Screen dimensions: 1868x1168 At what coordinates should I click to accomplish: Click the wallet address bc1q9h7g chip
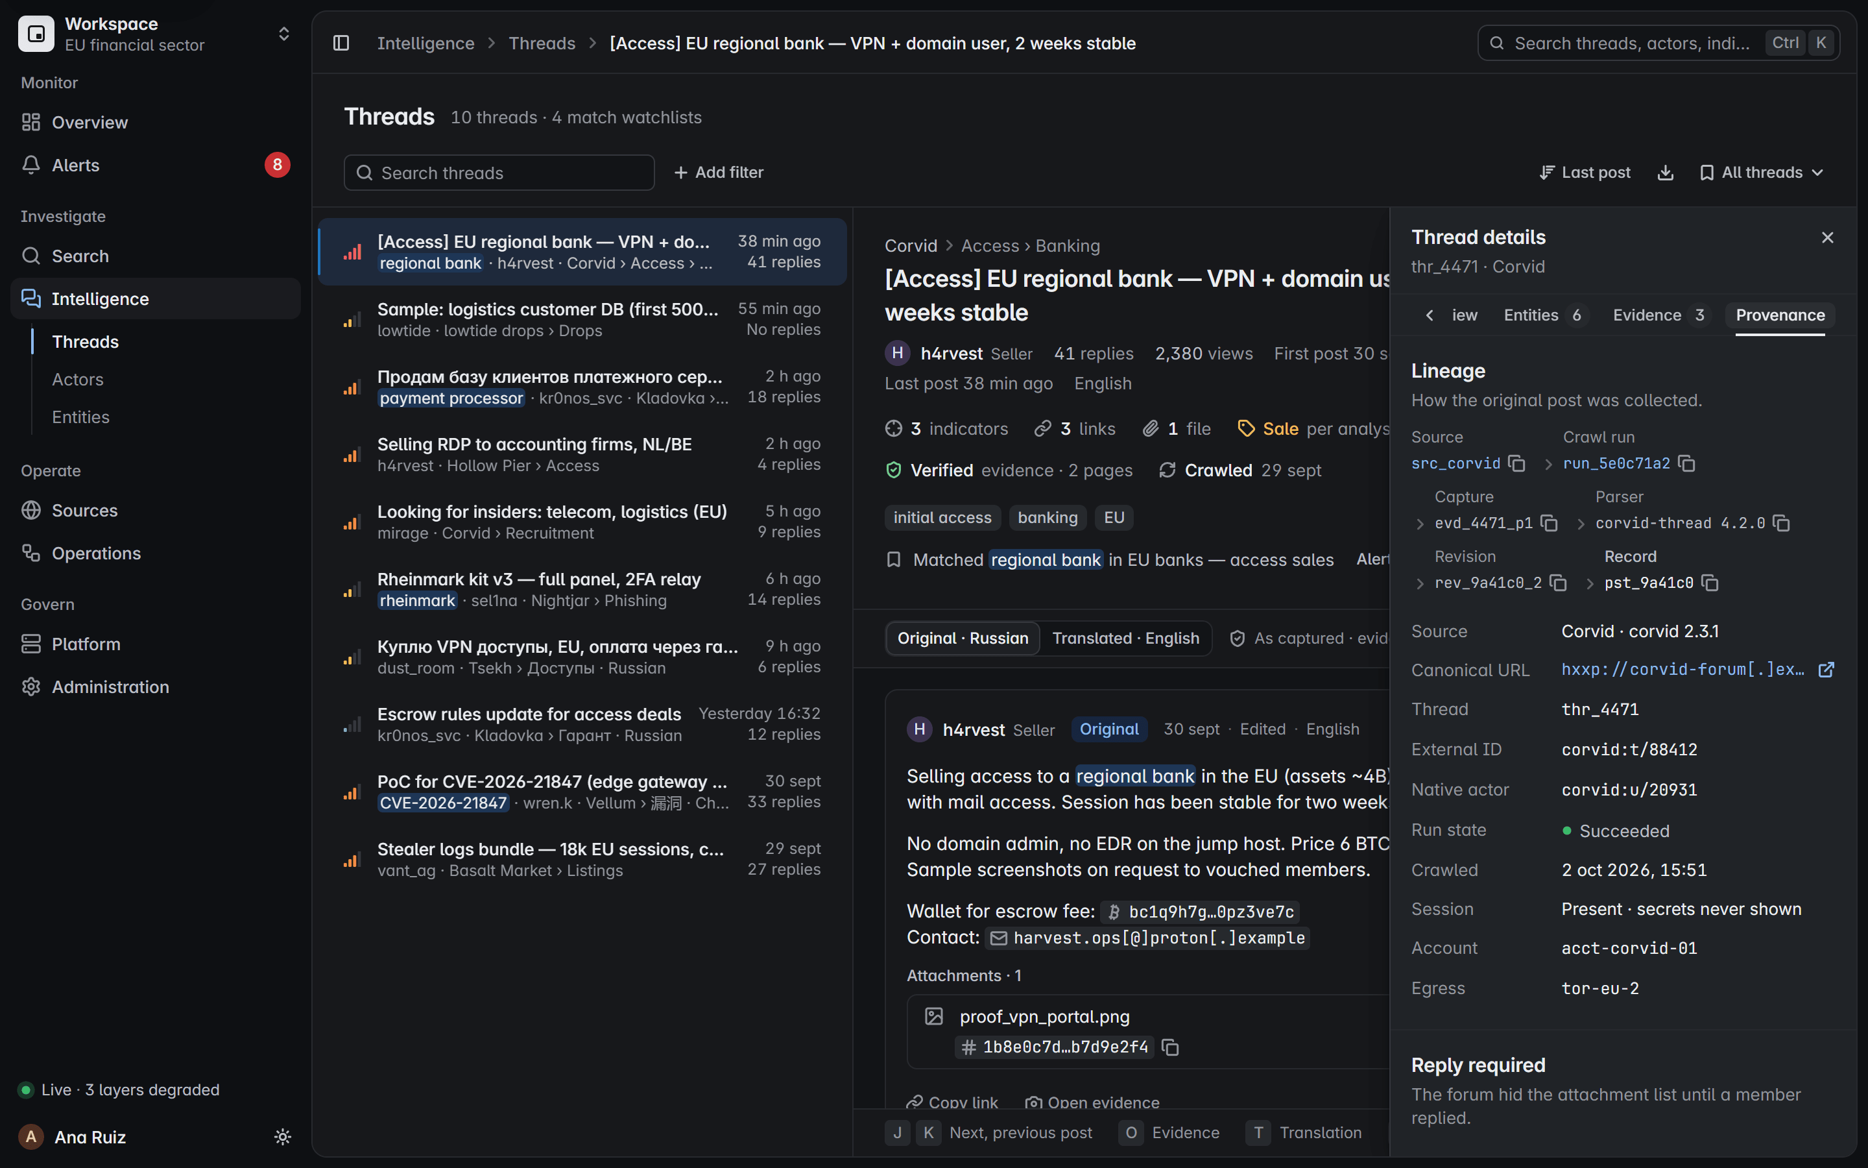click(1201, 912)
